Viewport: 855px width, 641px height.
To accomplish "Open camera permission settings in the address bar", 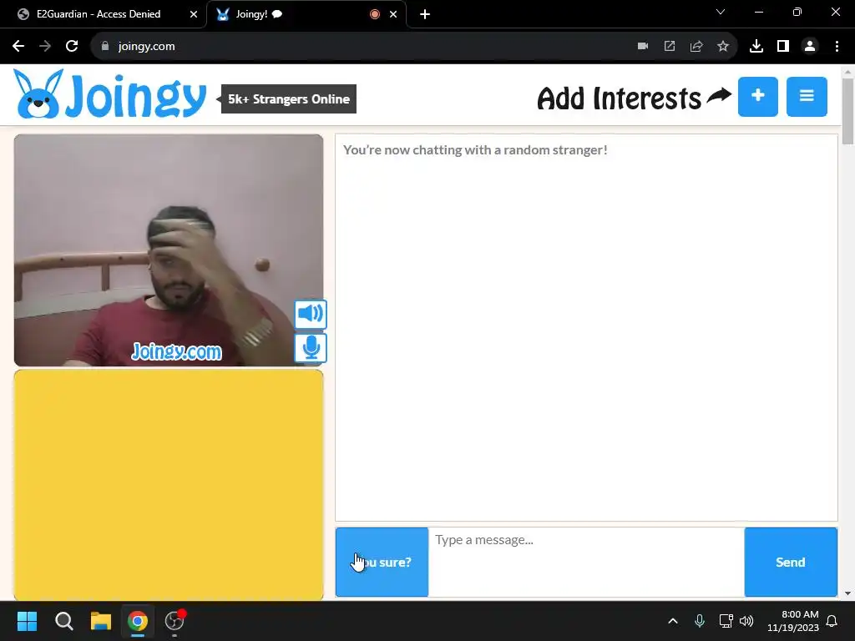I will pos(643,47).
